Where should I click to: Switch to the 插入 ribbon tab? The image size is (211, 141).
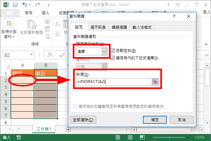pyautogui.click(x=46, y=13)
